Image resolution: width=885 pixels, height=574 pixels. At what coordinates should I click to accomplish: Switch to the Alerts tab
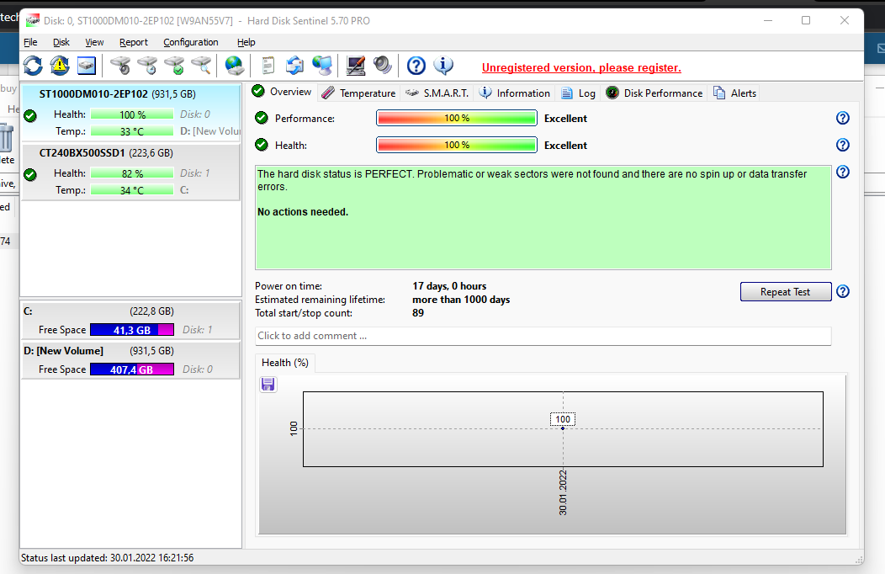735,93
